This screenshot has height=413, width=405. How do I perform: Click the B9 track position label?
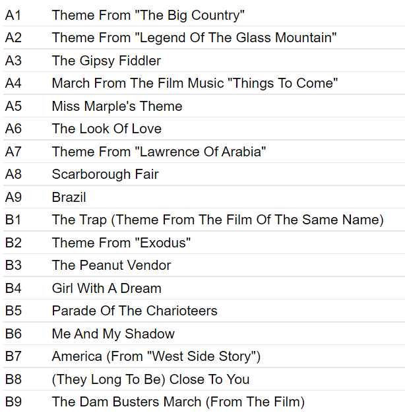(x=13, y=402)
